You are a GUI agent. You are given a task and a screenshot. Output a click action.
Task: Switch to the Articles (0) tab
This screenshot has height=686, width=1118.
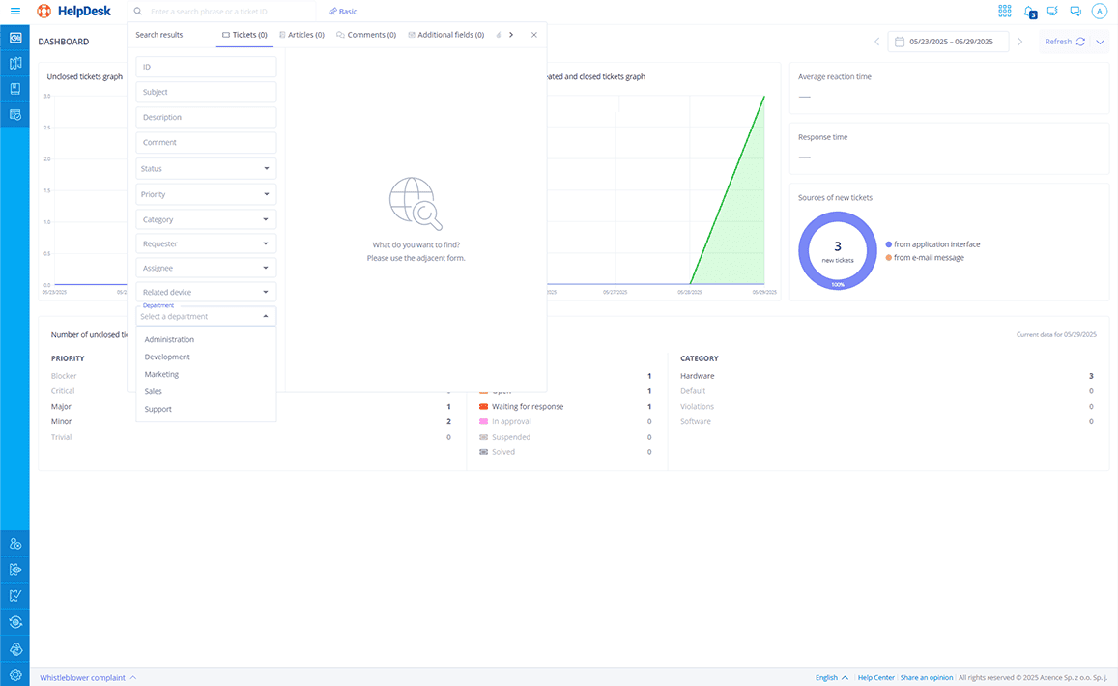coord(301,35)
